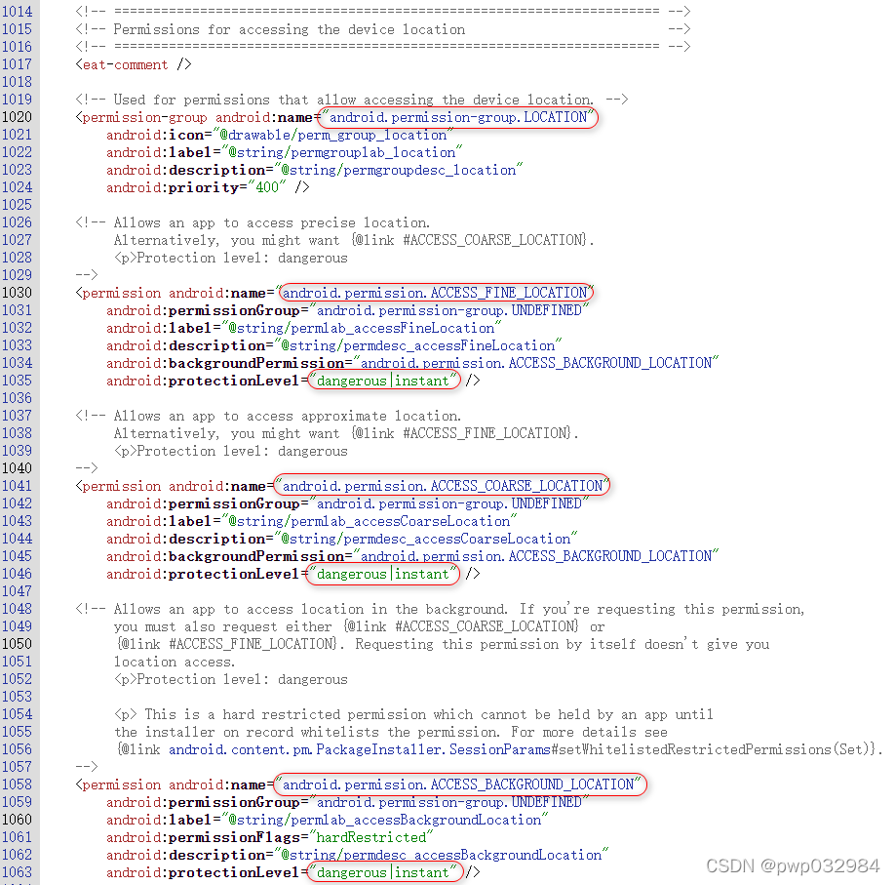Click 'dangerous|instant' on line 1063
Viewport: 895px width, 885px height.
(x=383, y=872)
